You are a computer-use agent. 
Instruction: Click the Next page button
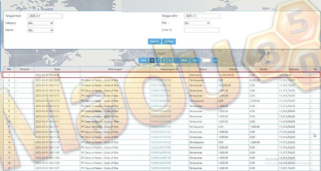[x=184, y=60]
